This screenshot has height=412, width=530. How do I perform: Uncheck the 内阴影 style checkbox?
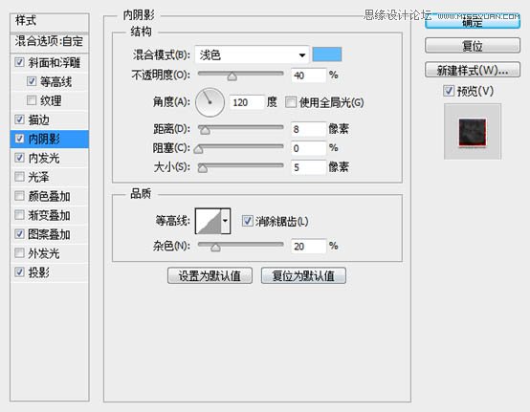coord(19,139)
